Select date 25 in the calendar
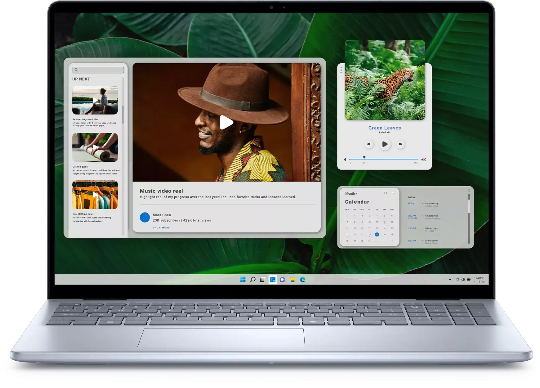540x388 pixels. point(377,235)
